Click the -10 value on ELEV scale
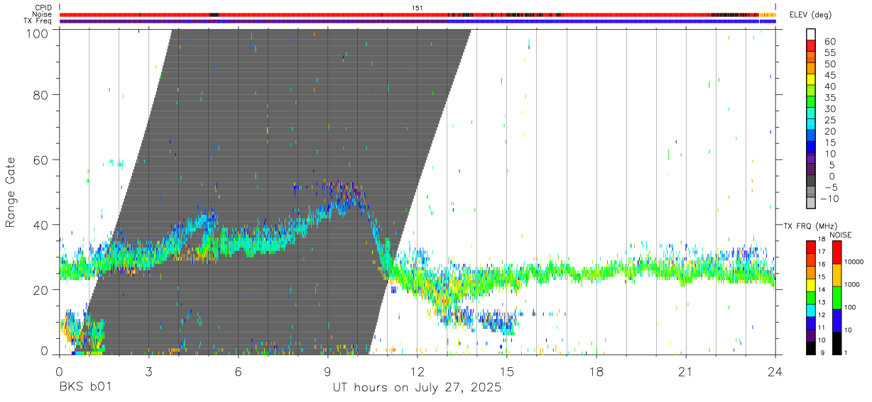Viewport: 872px width, 402px height. pos(829,199)
